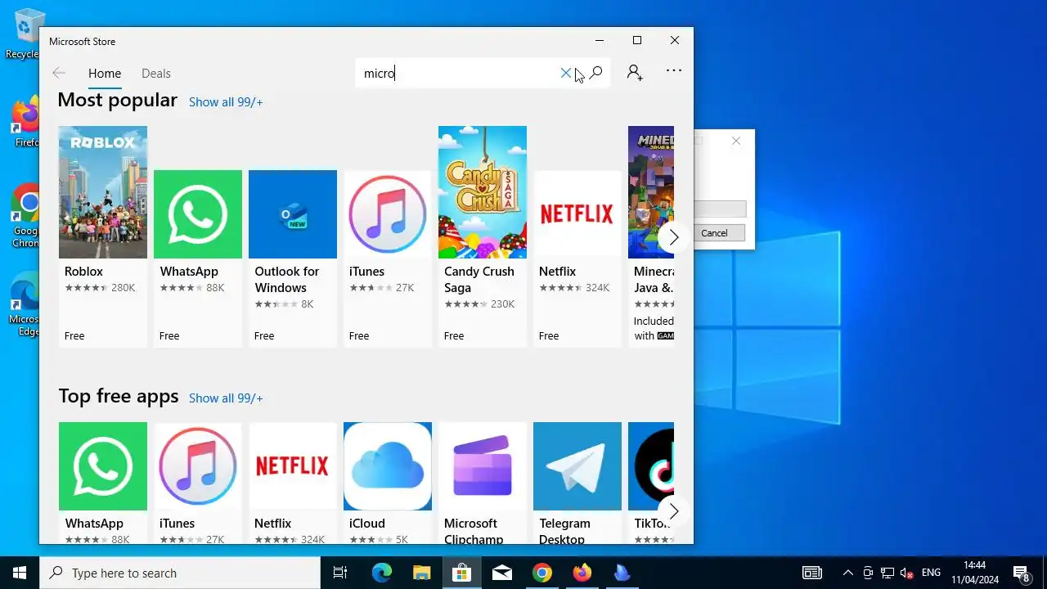This screenshot has width=1047, height=589.
Task: Open iTunes icon in Most popular row
Action: pos(388,214)
